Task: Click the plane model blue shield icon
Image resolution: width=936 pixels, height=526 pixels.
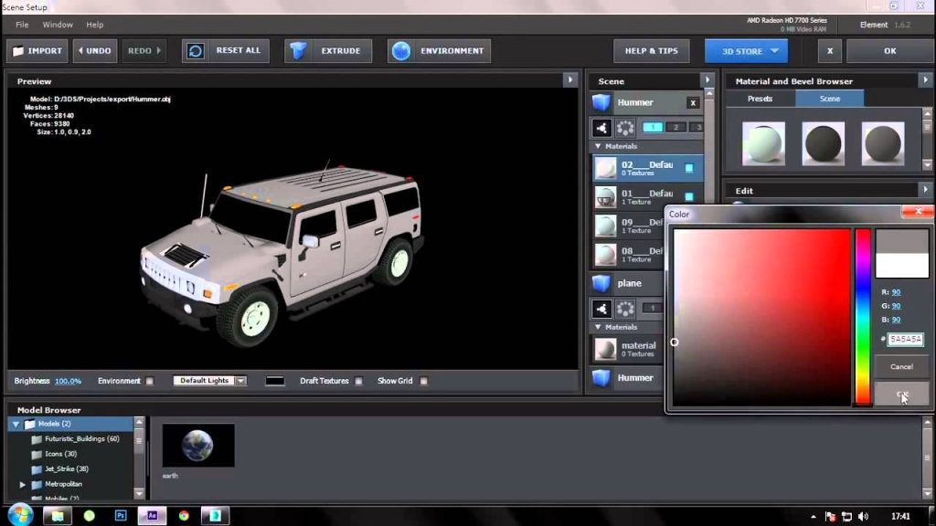Action: 601,283
